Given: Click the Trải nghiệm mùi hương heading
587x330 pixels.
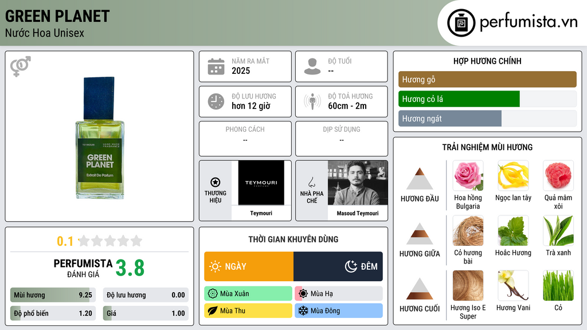Looking at the screenshot, I should (487, 147).
